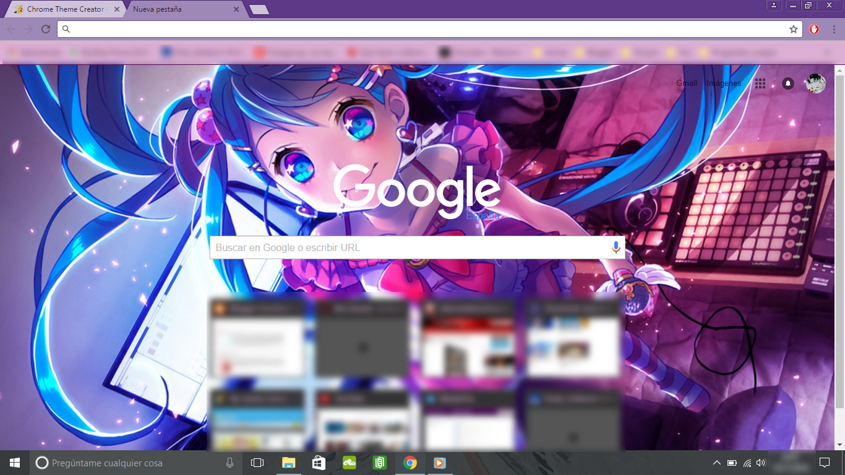Open the red stop-hand ad blocker extension
The image size is (845, 475).
(x=814, y=29)
